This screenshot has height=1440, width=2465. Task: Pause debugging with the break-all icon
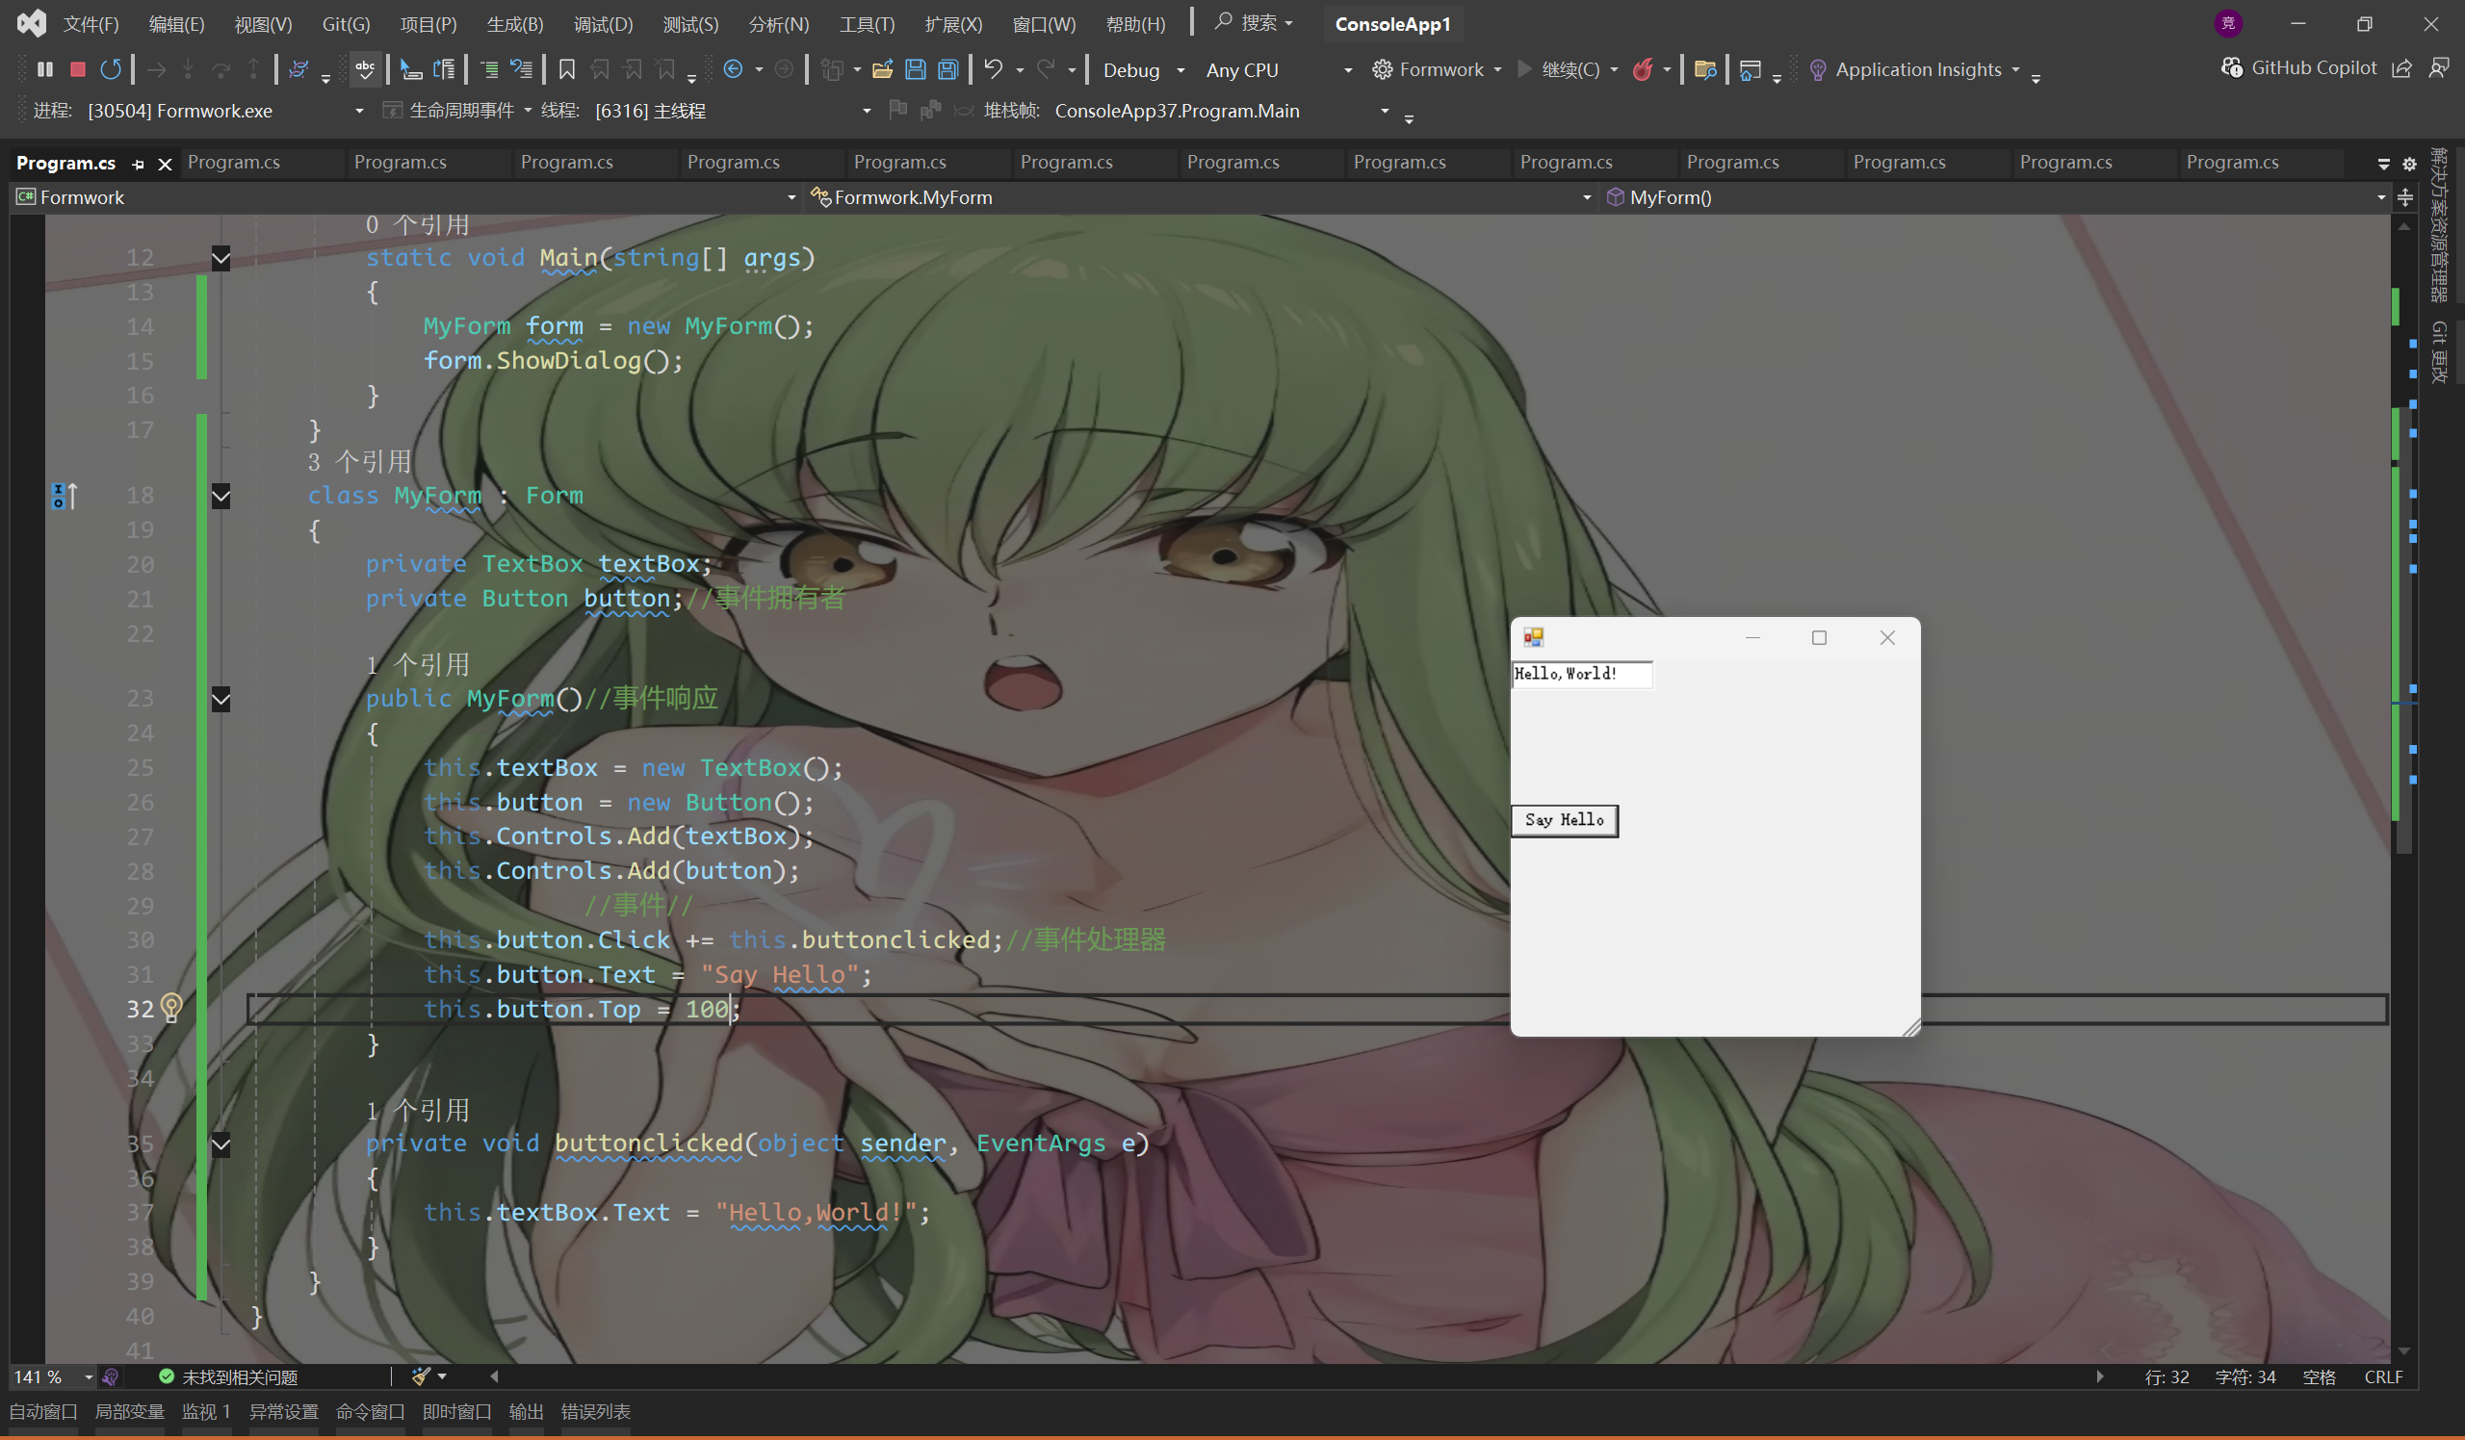[x=45, y=69]
